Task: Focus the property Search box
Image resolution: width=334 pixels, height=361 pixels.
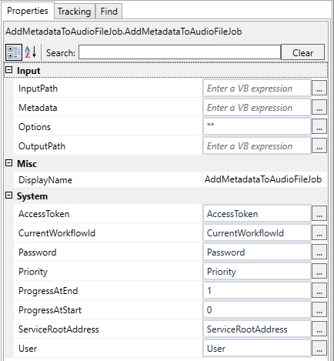Action: click(x=179, y=52)
